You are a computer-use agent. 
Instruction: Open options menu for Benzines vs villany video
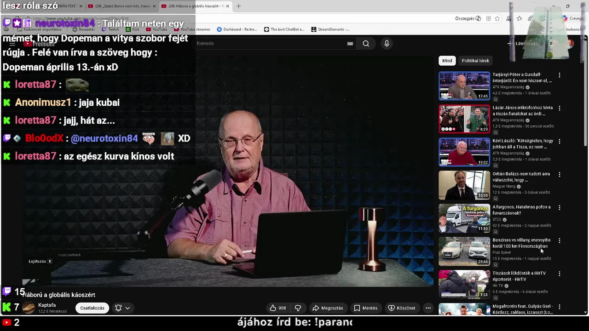pyautogui.click(x=560, y=240)
